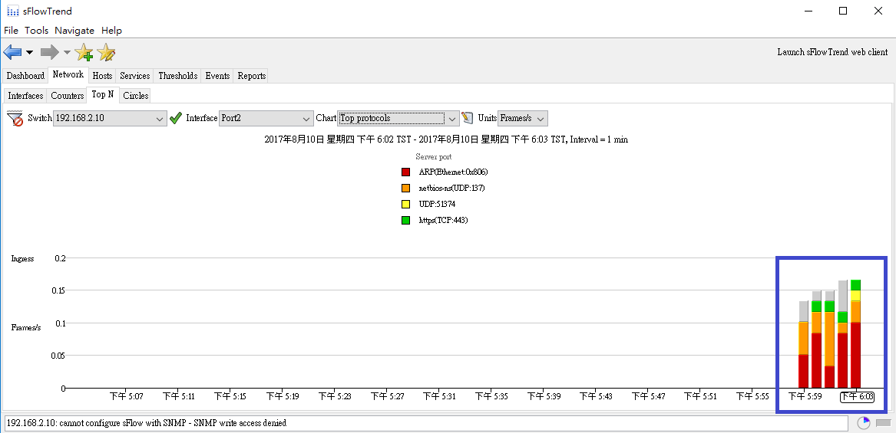Click the pie status icon in status bar
The width and height of the screenshot is (896, 433).
864,423
